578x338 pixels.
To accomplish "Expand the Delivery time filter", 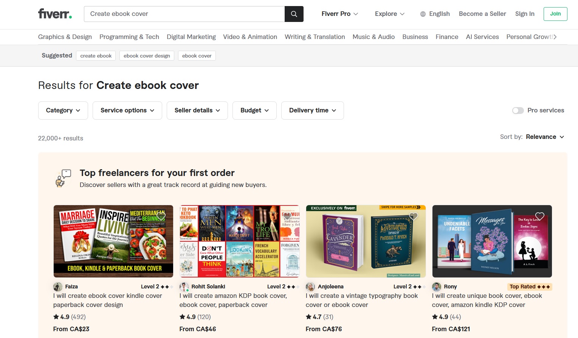I will coord(313,111).
